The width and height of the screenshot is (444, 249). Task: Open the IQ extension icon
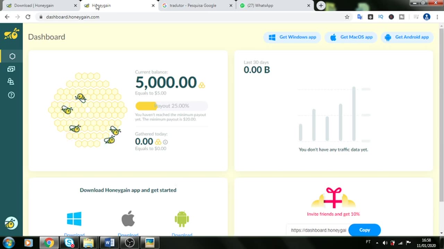[381, 17]
